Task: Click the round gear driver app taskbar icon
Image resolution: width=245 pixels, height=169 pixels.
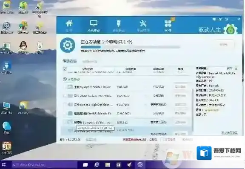Action: coord(140,165)
